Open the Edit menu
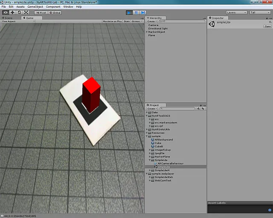The height and width of the screenshot is (218, 273). (x=11, y=7)
